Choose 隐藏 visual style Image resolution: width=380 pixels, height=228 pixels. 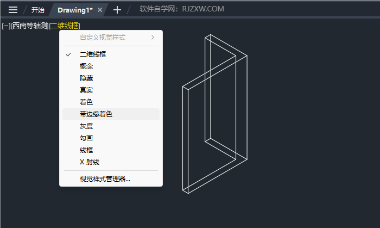pyautogui.click(x=111, y=78)
